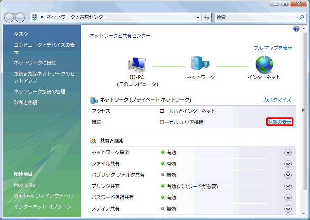Click the green status dot for ネットワーク探索
The image size is (310, 220).
pyautogui.click(x=163, y=152)
